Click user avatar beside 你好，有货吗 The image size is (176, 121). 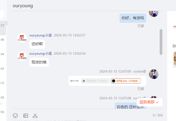click(x=154, y=14)
